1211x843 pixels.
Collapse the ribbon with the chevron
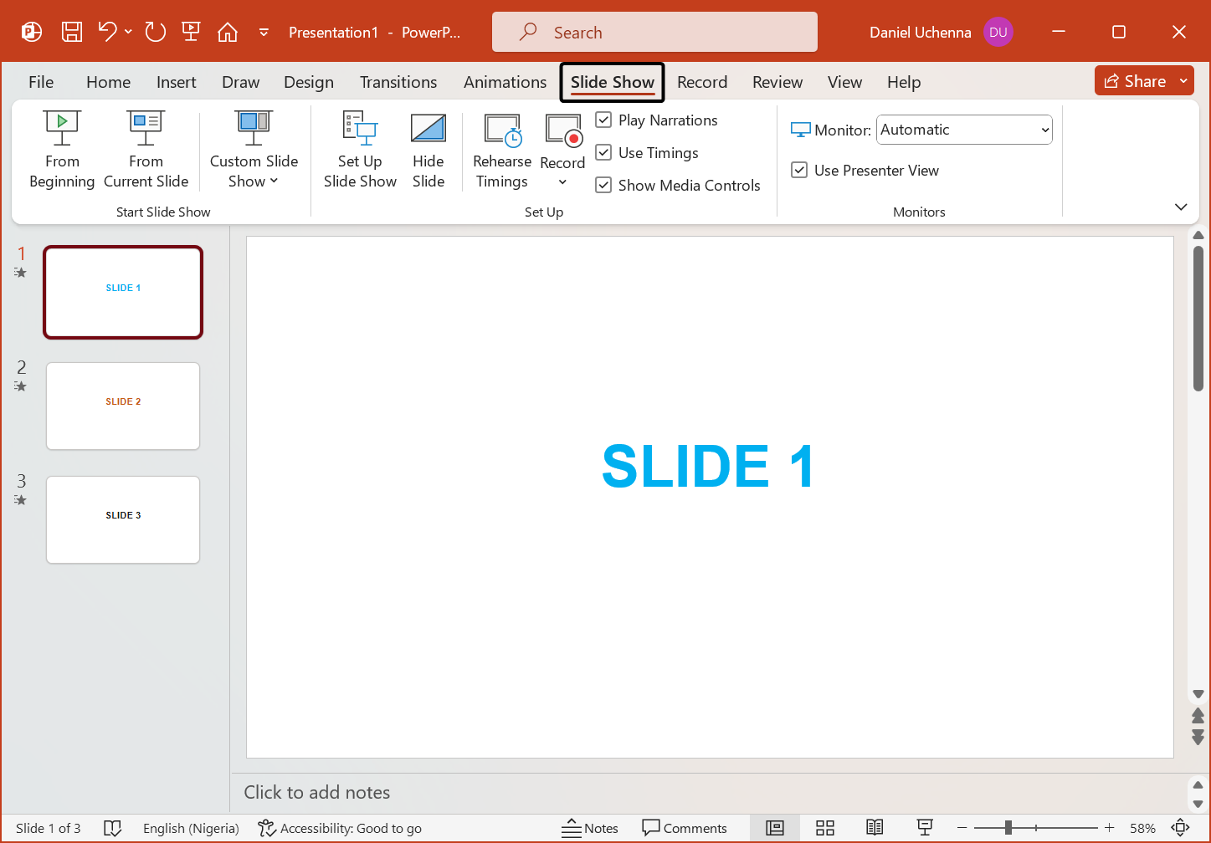[x=1181, y=207]
